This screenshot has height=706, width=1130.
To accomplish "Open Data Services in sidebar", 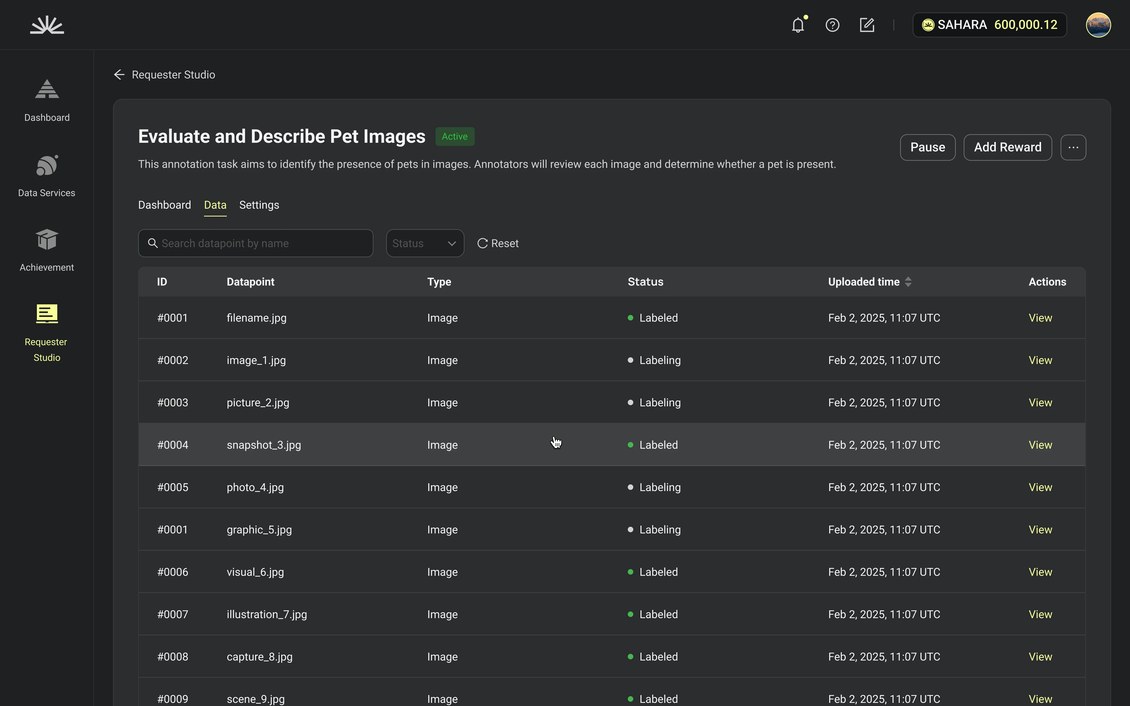I will click(x=47, y=175).
